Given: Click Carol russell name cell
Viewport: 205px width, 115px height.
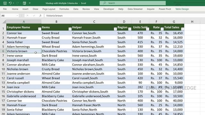Looking at the screenshot, I should point(24,78).
